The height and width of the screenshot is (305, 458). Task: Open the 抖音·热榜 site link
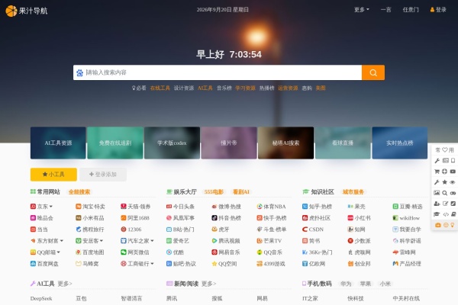226,218
